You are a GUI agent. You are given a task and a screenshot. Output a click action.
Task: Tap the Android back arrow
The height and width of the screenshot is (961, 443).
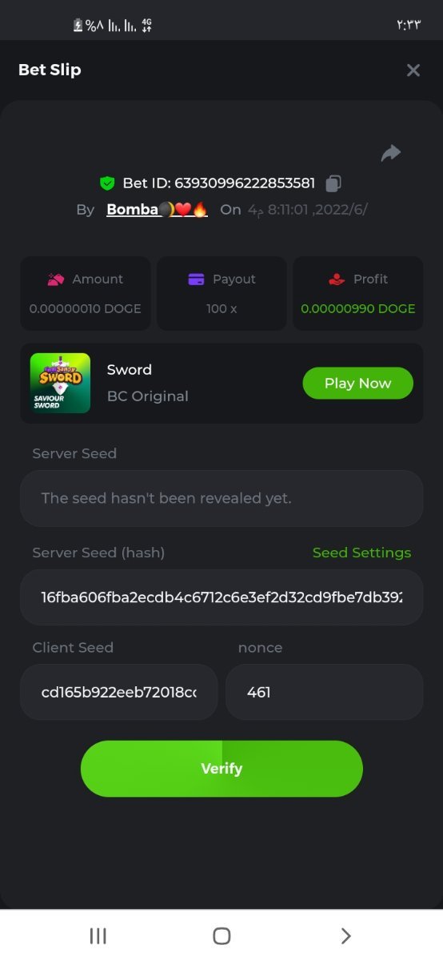pos(345,936)
